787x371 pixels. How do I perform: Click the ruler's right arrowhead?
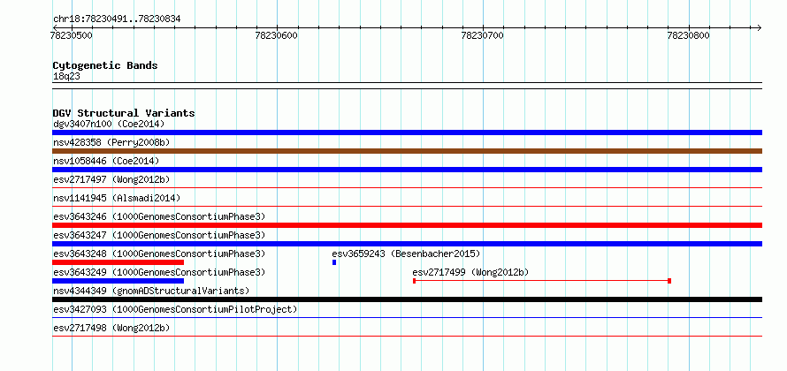(x=759, y=27)
